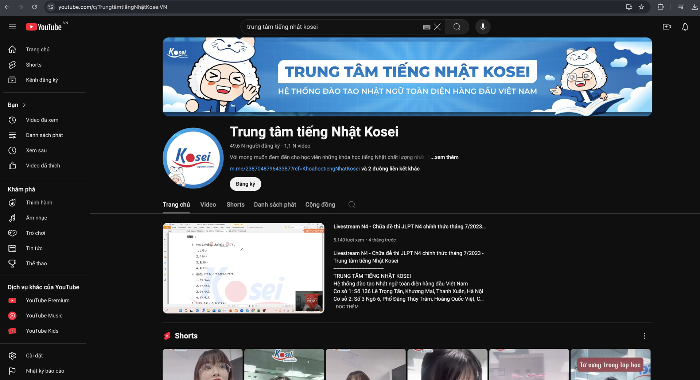700x380 pixels.
Task: Click the magnifier search button
Action: (x=457, y=27)
